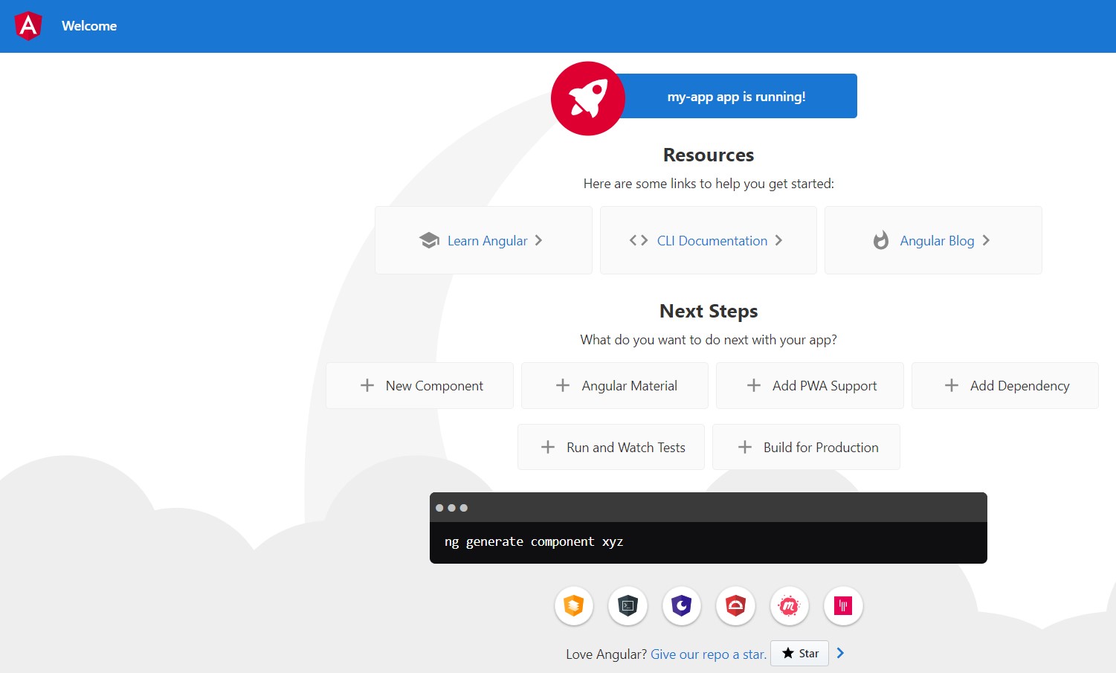Open the CLI Documentation link
Screen dimensions: 1116x673
pos(712,241)
